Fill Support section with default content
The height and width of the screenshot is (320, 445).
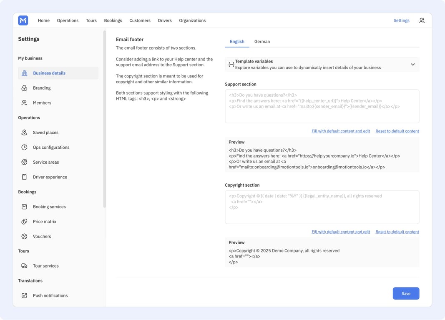(341, 131)
